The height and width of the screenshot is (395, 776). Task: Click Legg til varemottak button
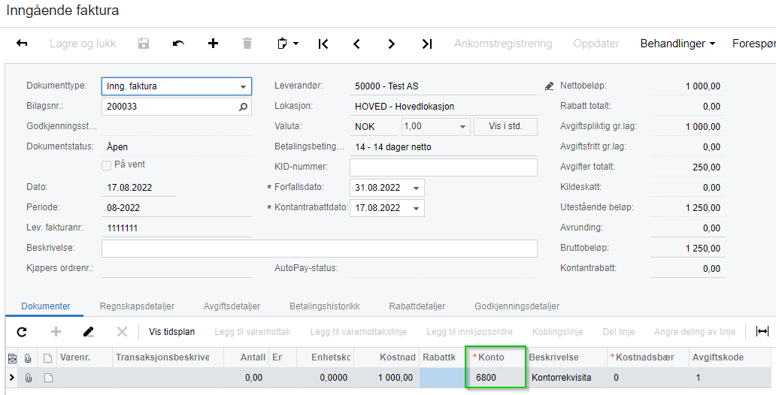click(x=253, y=332)
